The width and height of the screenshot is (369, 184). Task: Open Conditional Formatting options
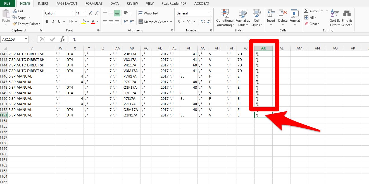(225, 18)
